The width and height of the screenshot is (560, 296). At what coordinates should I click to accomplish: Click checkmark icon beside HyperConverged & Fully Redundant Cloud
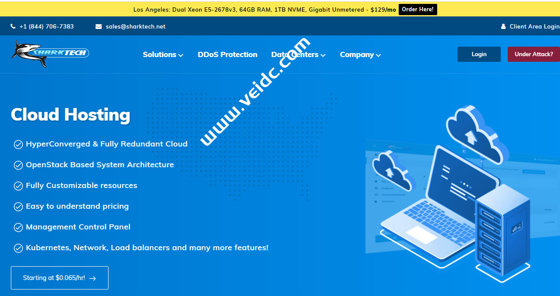tap(18, 144)
